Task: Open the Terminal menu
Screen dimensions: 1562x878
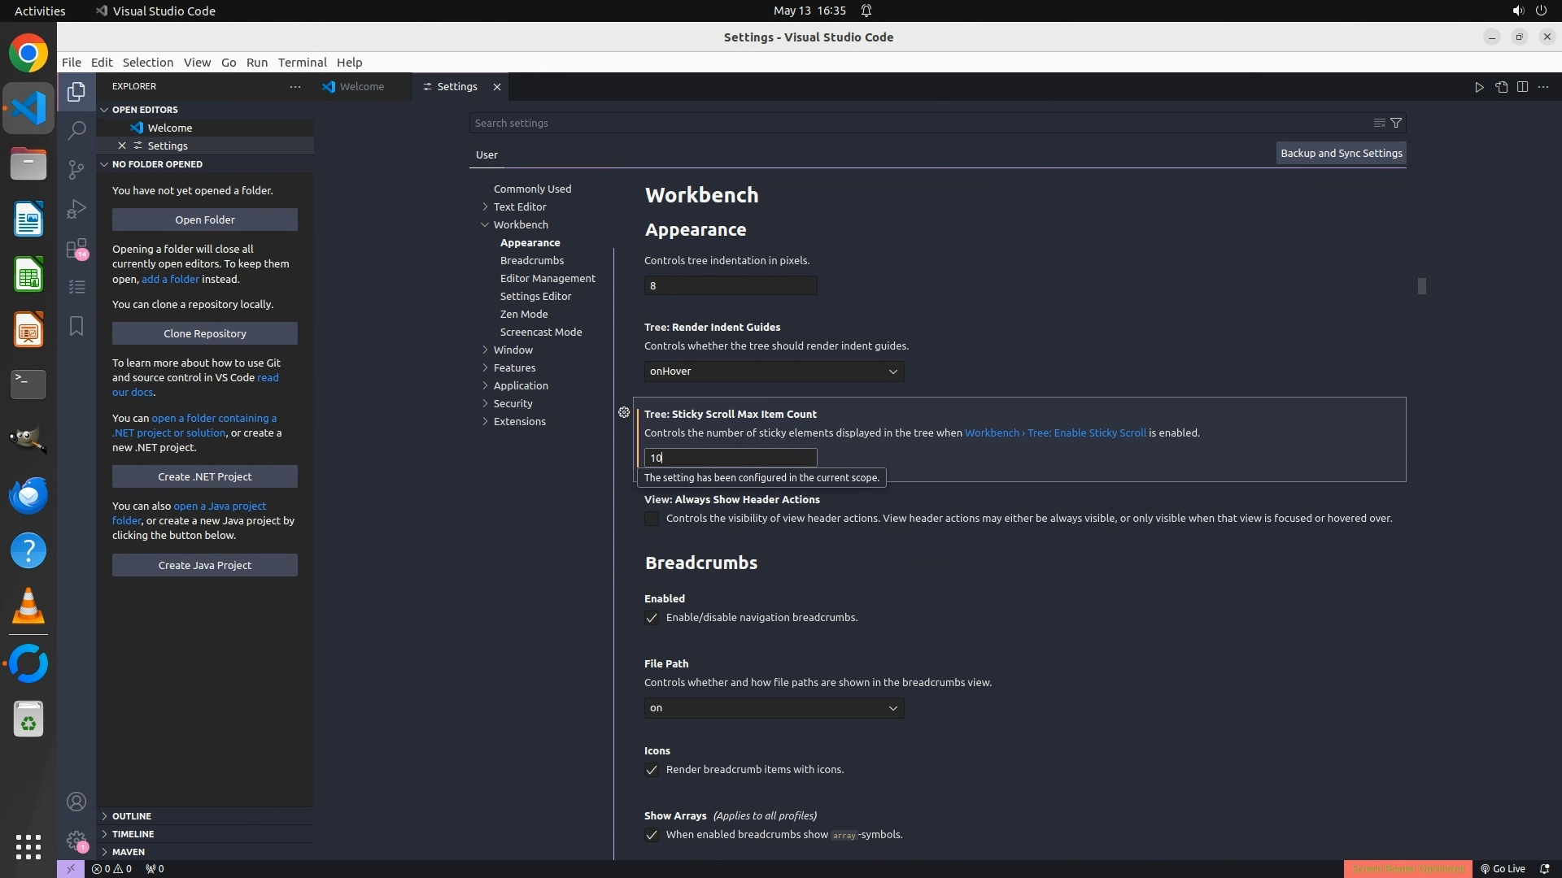Action: (x=302, y=63)
